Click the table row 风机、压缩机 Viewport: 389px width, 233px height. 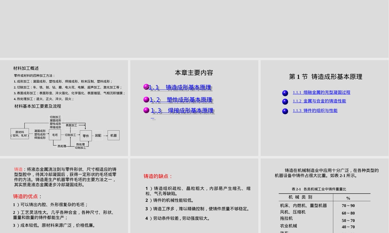click(293, 212)
